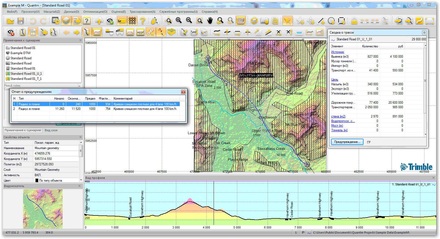Click the 3D cube view icon
440x239 pixels.
[x=254, y=21]
